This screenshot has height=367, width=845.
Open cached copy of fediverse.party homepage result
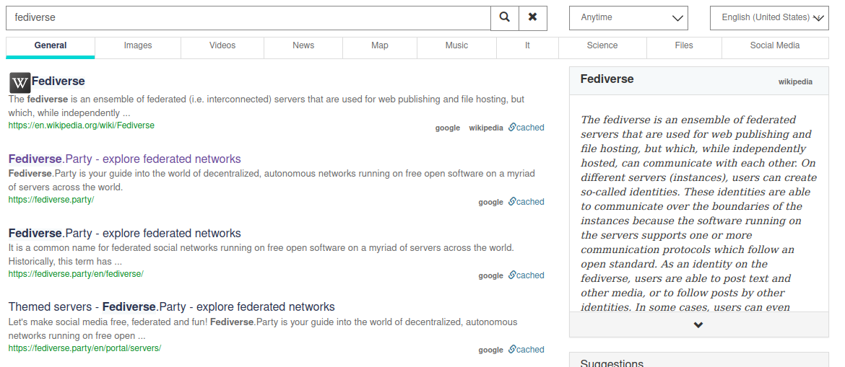point(526,202)
